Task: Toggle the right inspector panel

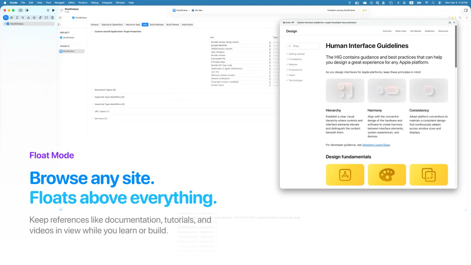Action: (466, 10)
